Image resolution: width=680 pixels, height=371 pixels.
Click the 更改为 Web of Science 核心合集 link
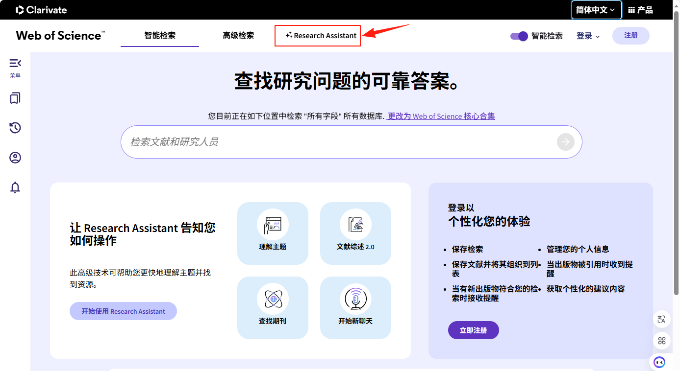click(441, 116)
